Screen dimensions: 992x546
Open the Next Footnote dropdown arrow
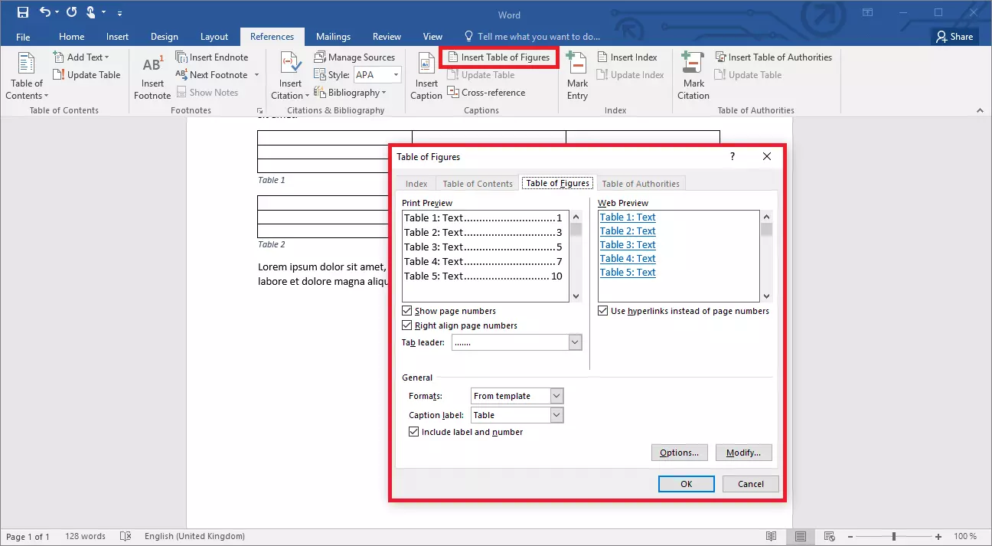click(x=256, y=75)
